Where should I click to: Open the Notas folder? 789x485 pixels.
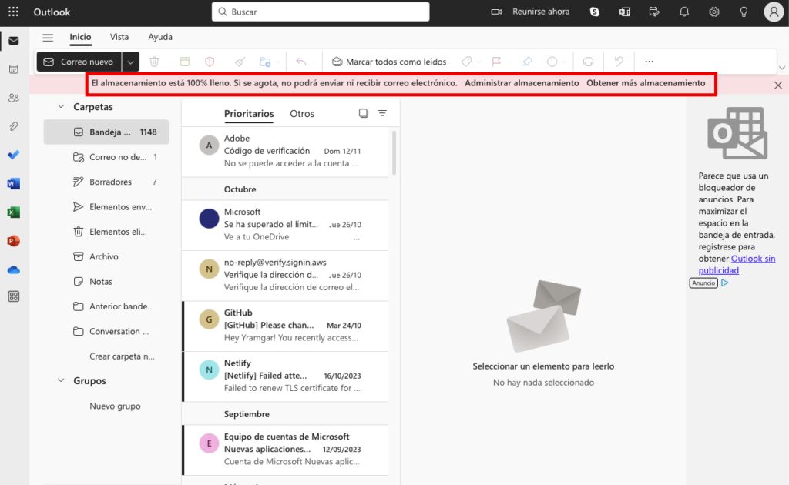coord(106,282)
